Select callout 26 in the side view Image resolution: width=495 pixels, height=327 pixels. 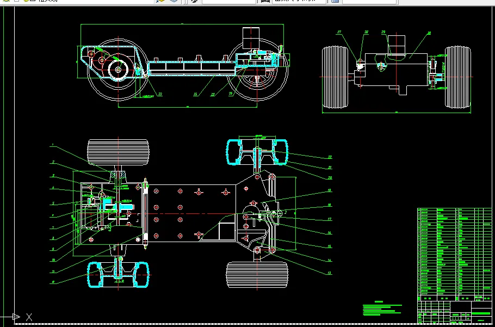231,94
